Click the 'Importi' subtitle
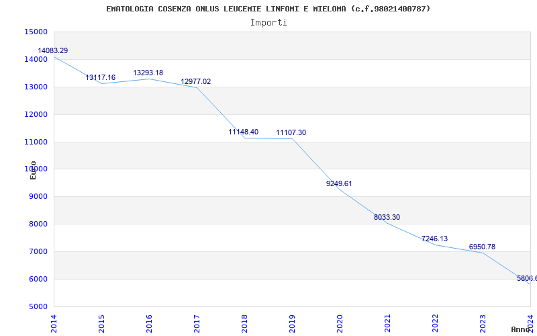The height and width of the screenshot is (336, 537). (x=268, y=23)
